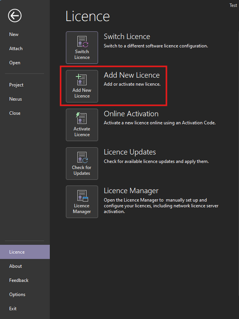Select the Feedback menu entry
Viewport: 239px width, 319px height.
coord(18,280)
